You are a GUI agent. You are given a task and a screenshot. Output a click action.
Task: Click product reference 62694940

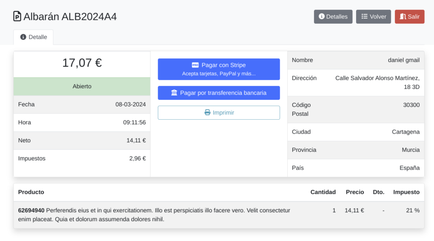click(31, 210)
